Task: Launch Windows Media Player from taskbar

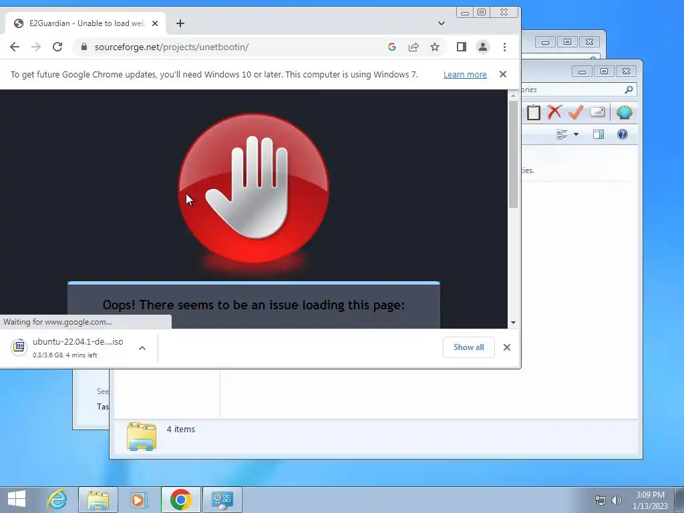Action: tap(138, 500)
